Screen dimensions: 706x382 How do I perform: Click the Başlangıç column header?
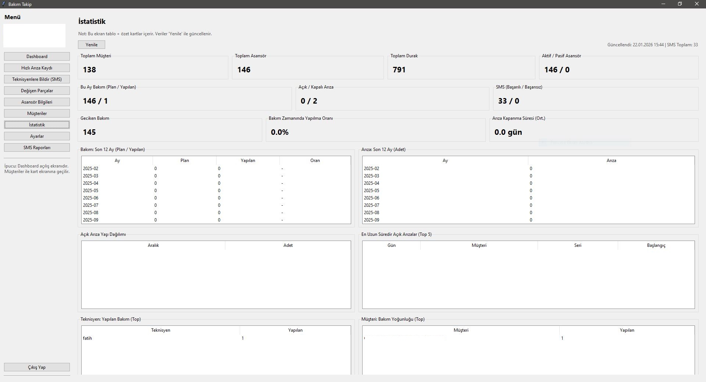pyautogui.click(x=656, y=245)
